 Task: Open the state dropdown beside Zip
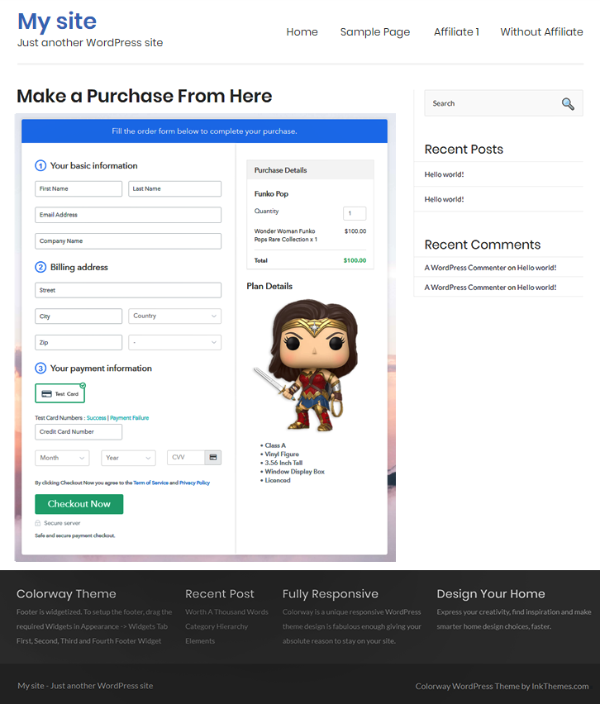pyautogui.click(x=174, y=343)
